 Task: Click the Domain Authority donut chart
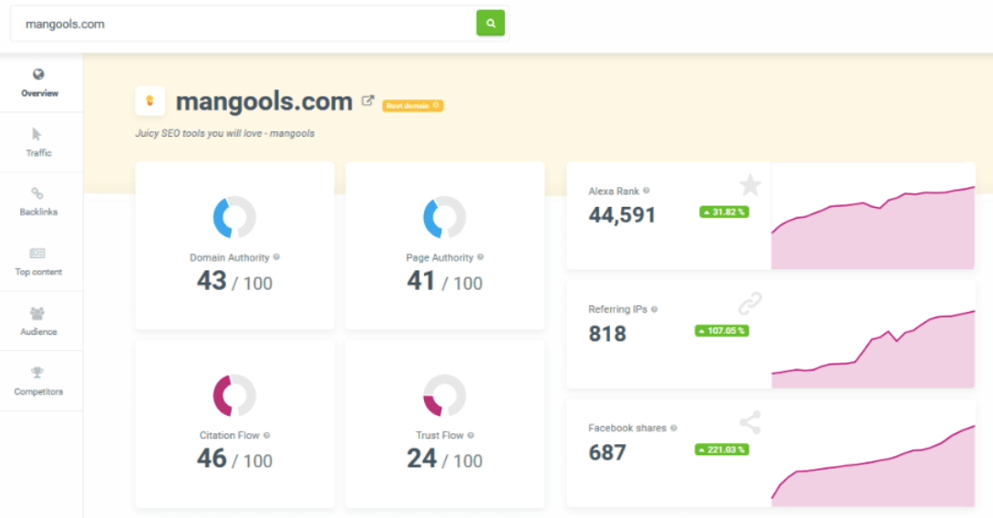234,217
